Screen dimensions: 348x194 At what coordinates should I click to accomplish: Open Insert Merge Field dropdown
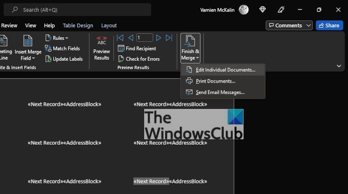coord(28,58)
